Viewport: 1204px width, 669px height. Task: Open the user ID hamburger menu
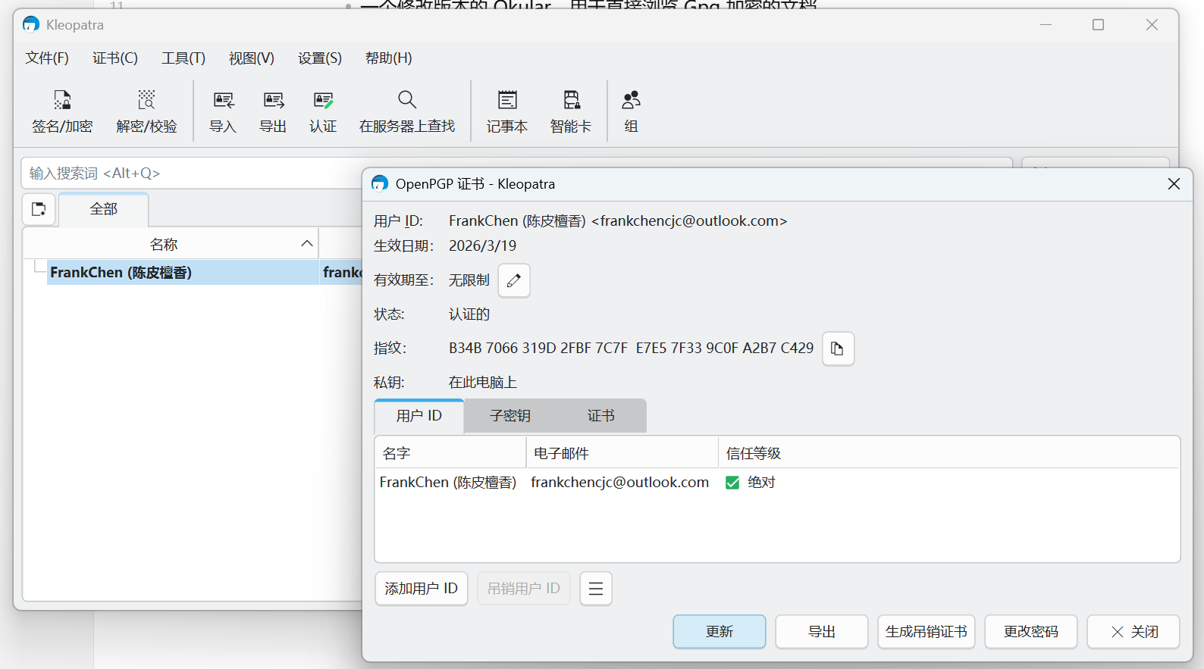[x=596, y=589]
